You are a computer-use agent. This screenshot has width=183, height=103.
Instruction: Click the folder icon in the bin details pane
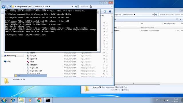(6, 81)
